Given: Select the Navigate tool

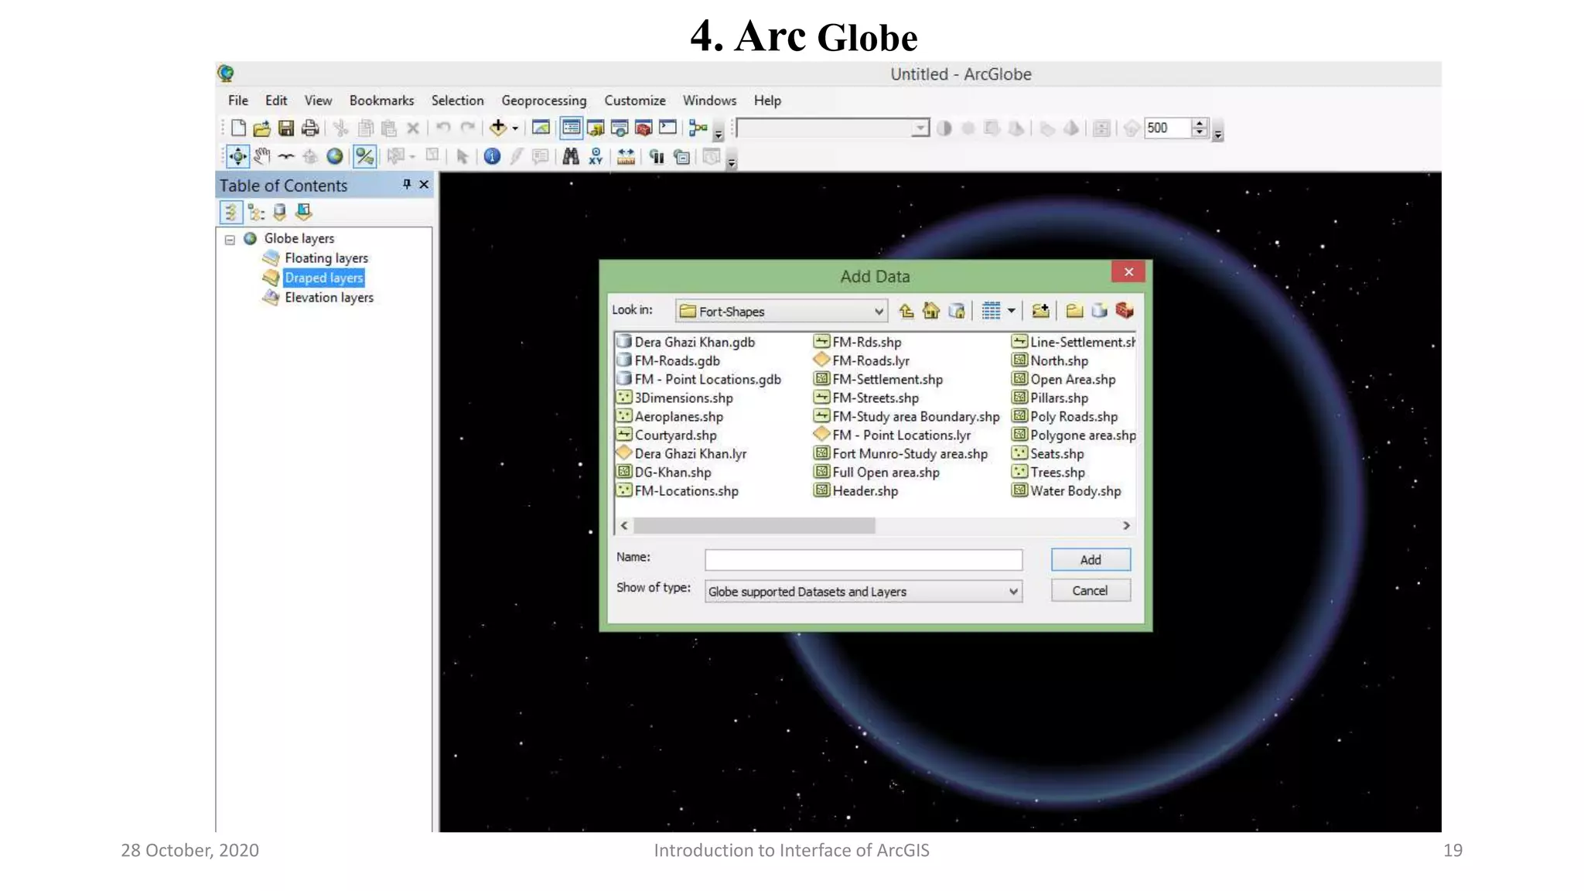Looking at the screenshot, I should click(237, 157).
